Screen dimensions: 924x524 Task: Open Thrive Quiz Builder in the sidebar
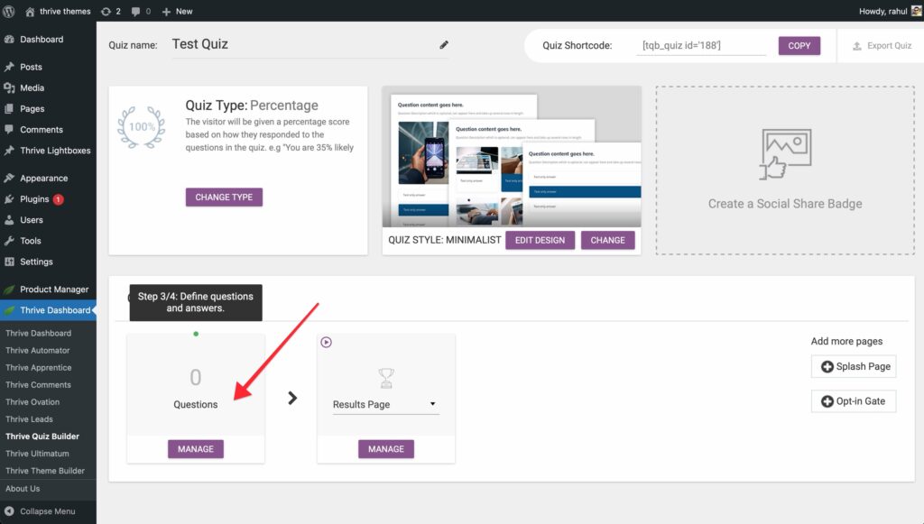pyautogui.click(x=42, y=437)
